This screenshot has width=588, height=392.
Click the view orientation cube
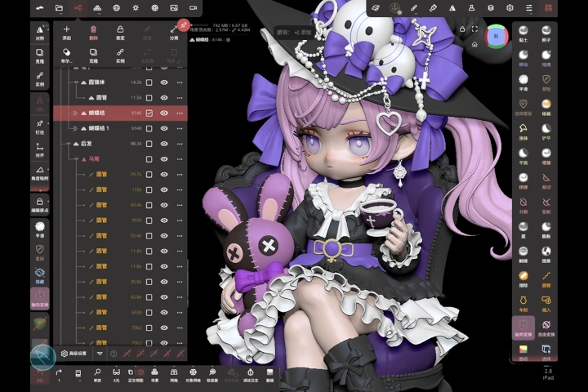tap(496, 37)
